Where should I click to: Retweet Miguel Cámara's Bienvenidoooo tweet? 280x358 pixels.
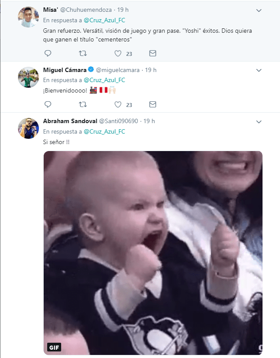pos(83,104)
